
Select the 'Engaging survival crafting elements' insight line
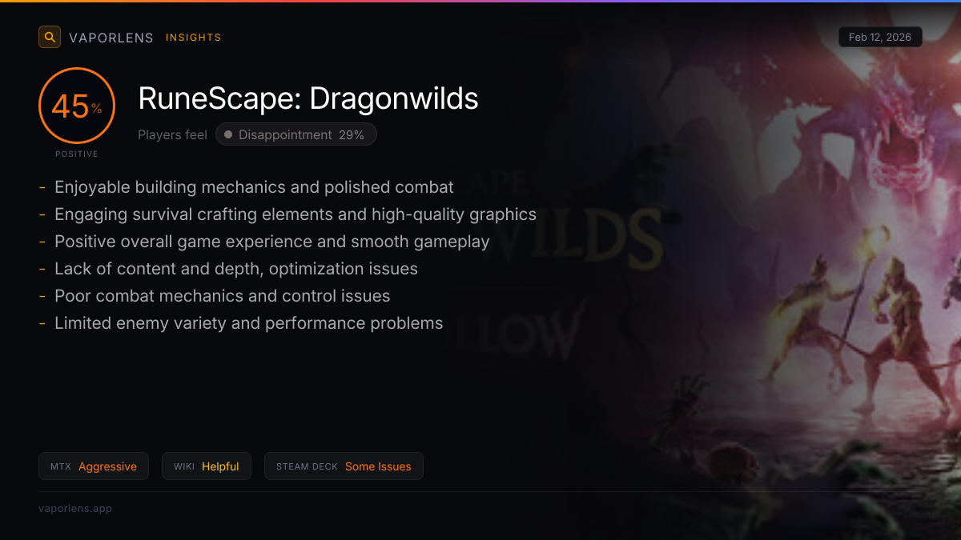point(295,214)
